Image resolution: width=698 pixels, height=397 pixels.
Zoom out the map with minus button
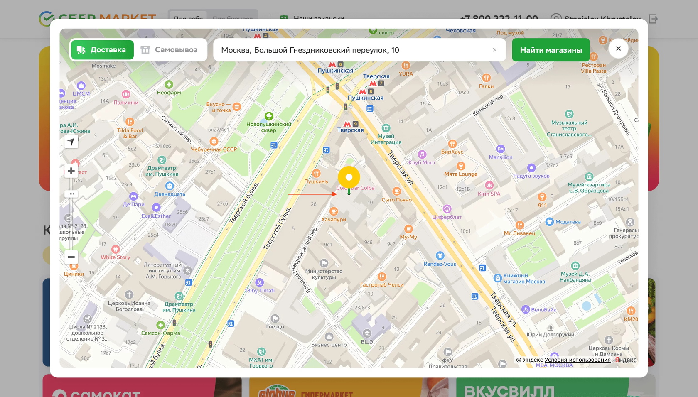[x=71, y=257]
